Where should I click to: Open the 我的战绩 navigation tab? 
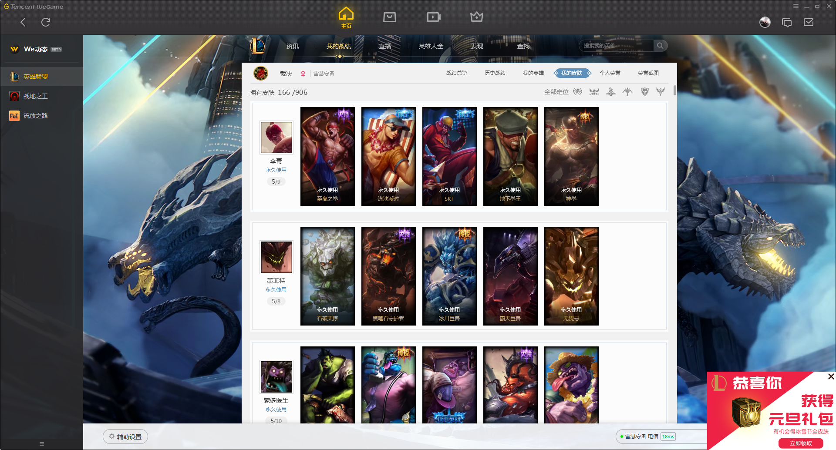tap(339, 46)
